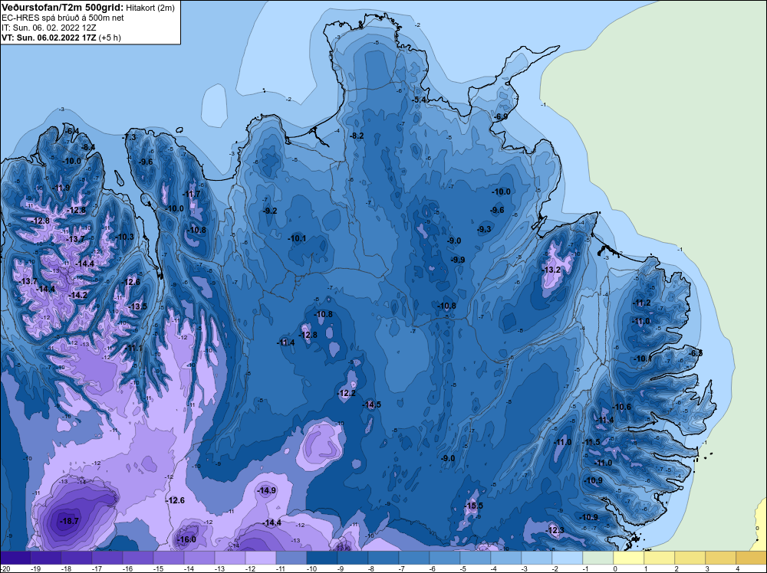Screen dimensions: 767x573
Task: Pick the legend color between -18 and -17
Action: click(76, 558)
